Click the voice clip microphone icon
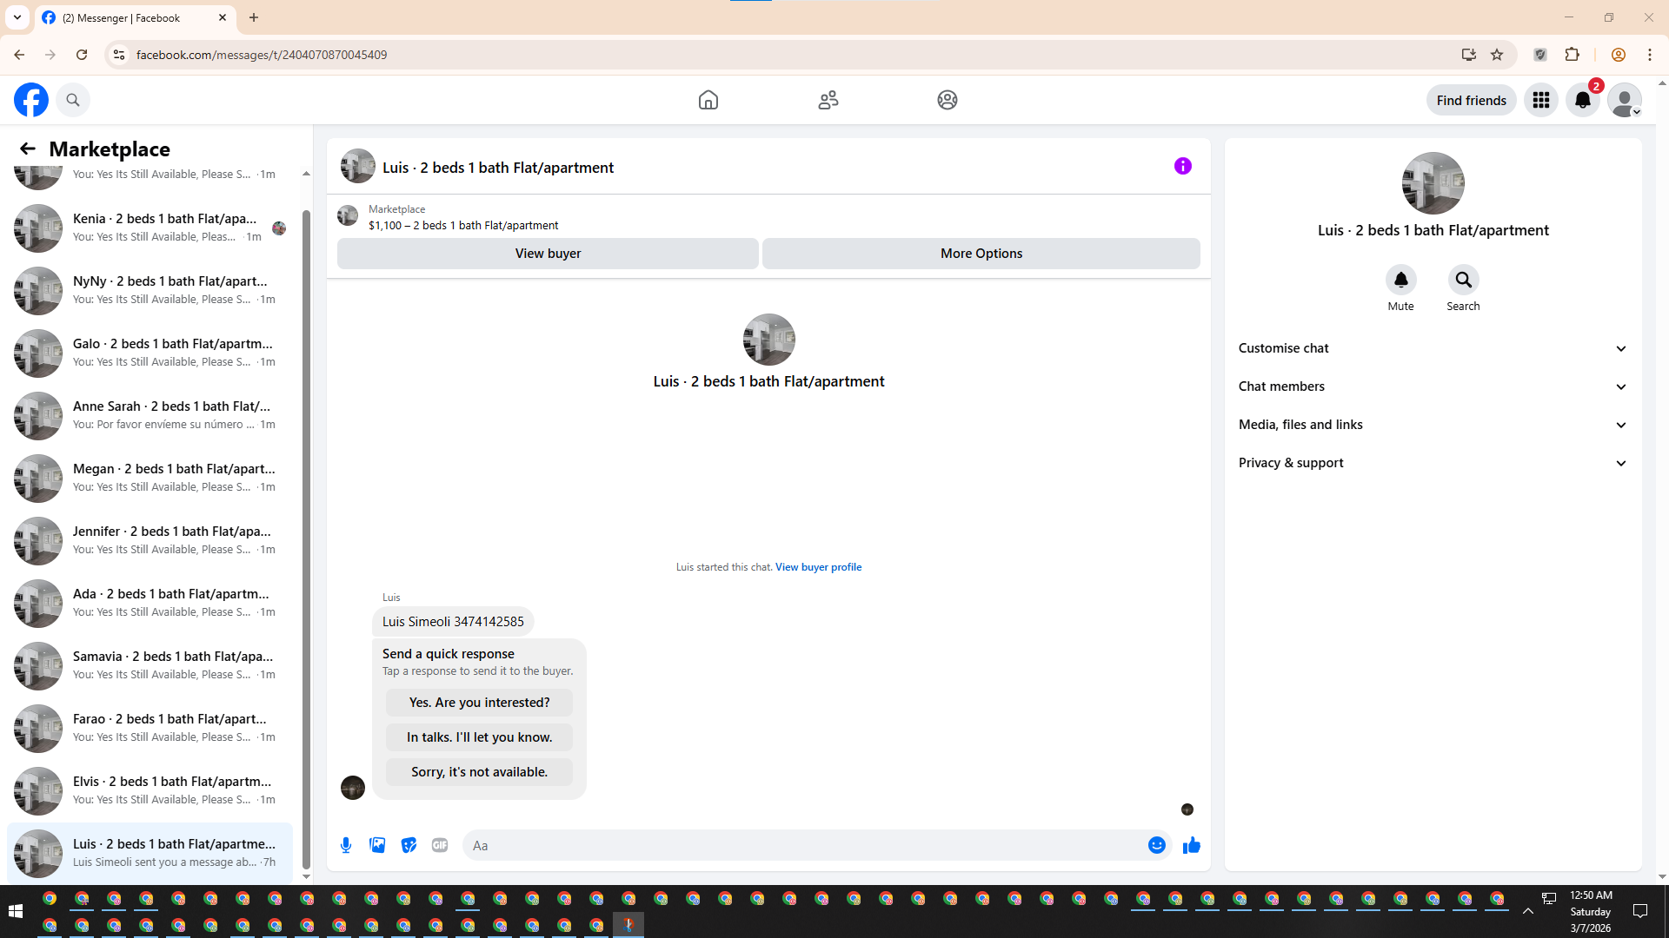Screen dimensions: 1669x938 (346, 845)
